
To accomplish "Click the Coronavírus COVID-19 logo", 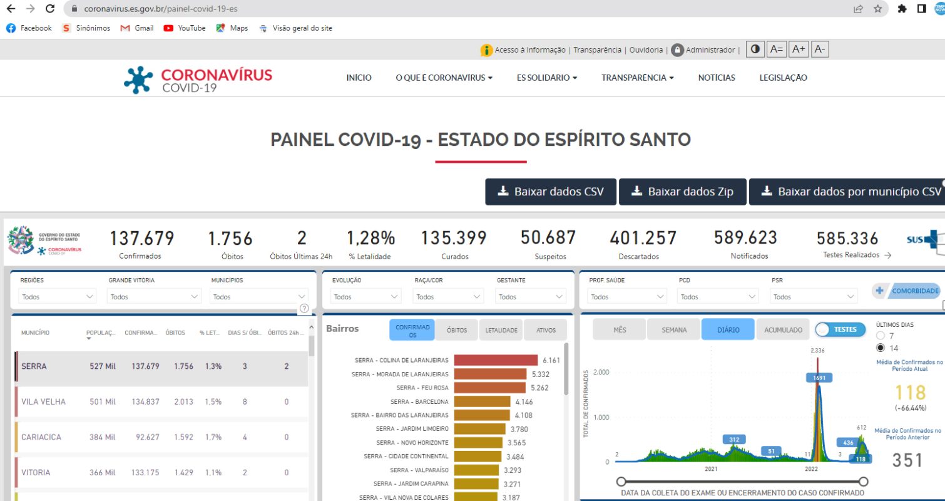I will click(198, 79).
